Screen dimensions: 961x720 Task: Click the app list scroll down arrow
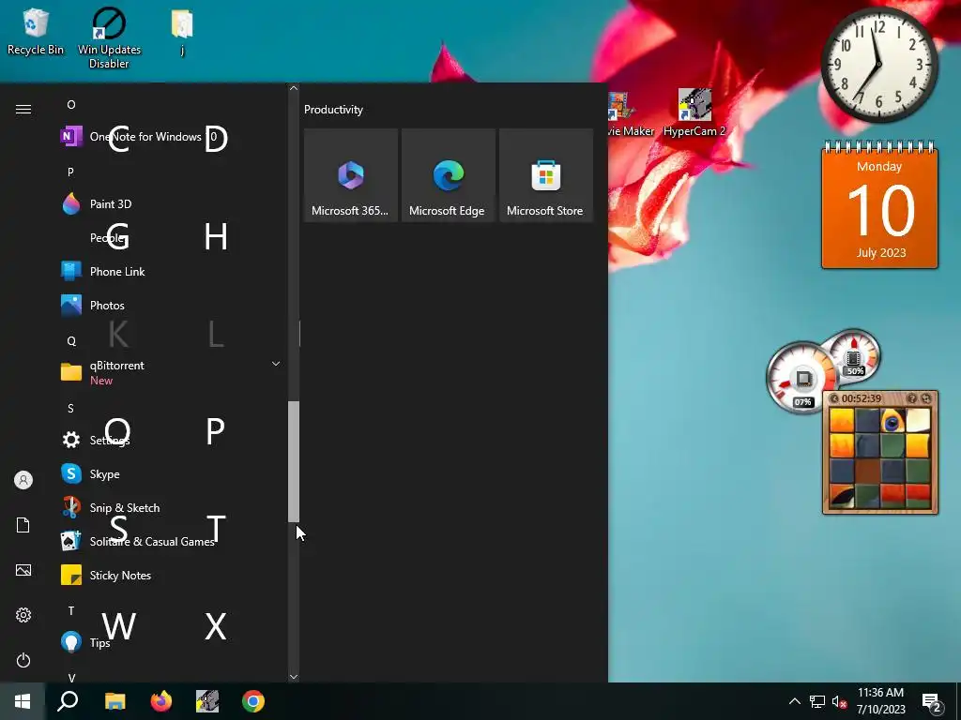[x=294, y=677]
